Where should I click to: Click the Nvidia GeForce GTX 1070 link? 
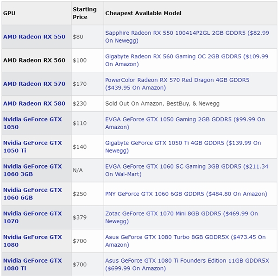(x=32, y=217)
